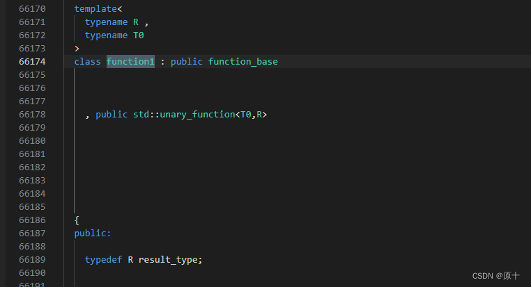Click the opening brace on line 66186
The image size is (531, 287).
click(x=77, y=220)
